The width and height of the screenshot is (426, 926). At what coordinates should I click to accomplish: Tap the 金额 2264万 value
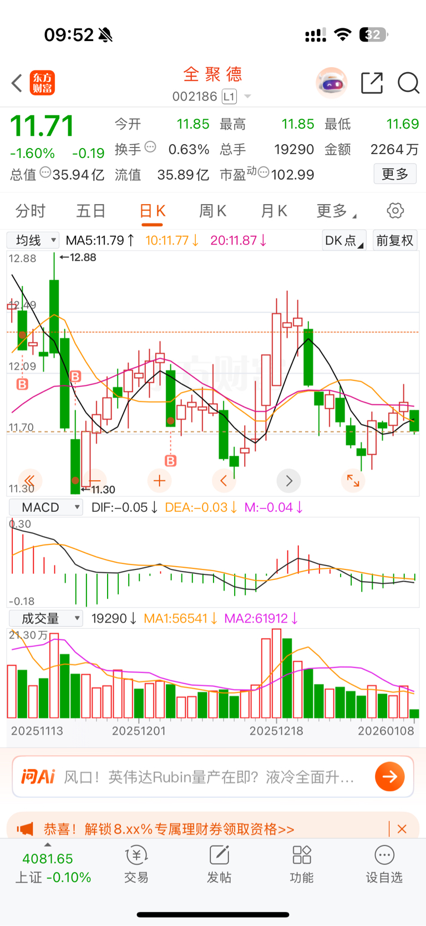point(395,150)
